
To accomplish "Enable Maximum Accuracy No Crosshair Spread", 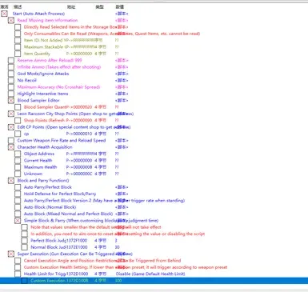I will point(11,87).
